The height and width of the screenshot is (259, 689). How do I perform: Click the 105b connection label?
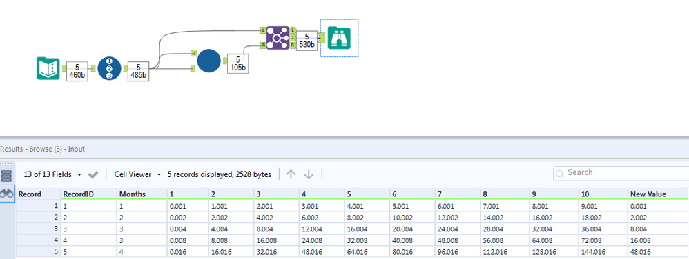(237, 63)
